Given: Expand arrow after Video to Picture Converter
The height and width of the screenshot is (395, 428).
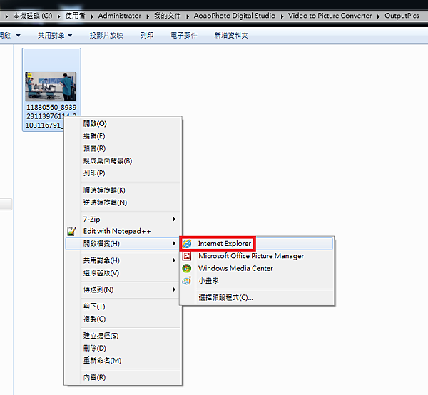Looking at the screenshot, I should pyautogui.click(x=378, y=16).
